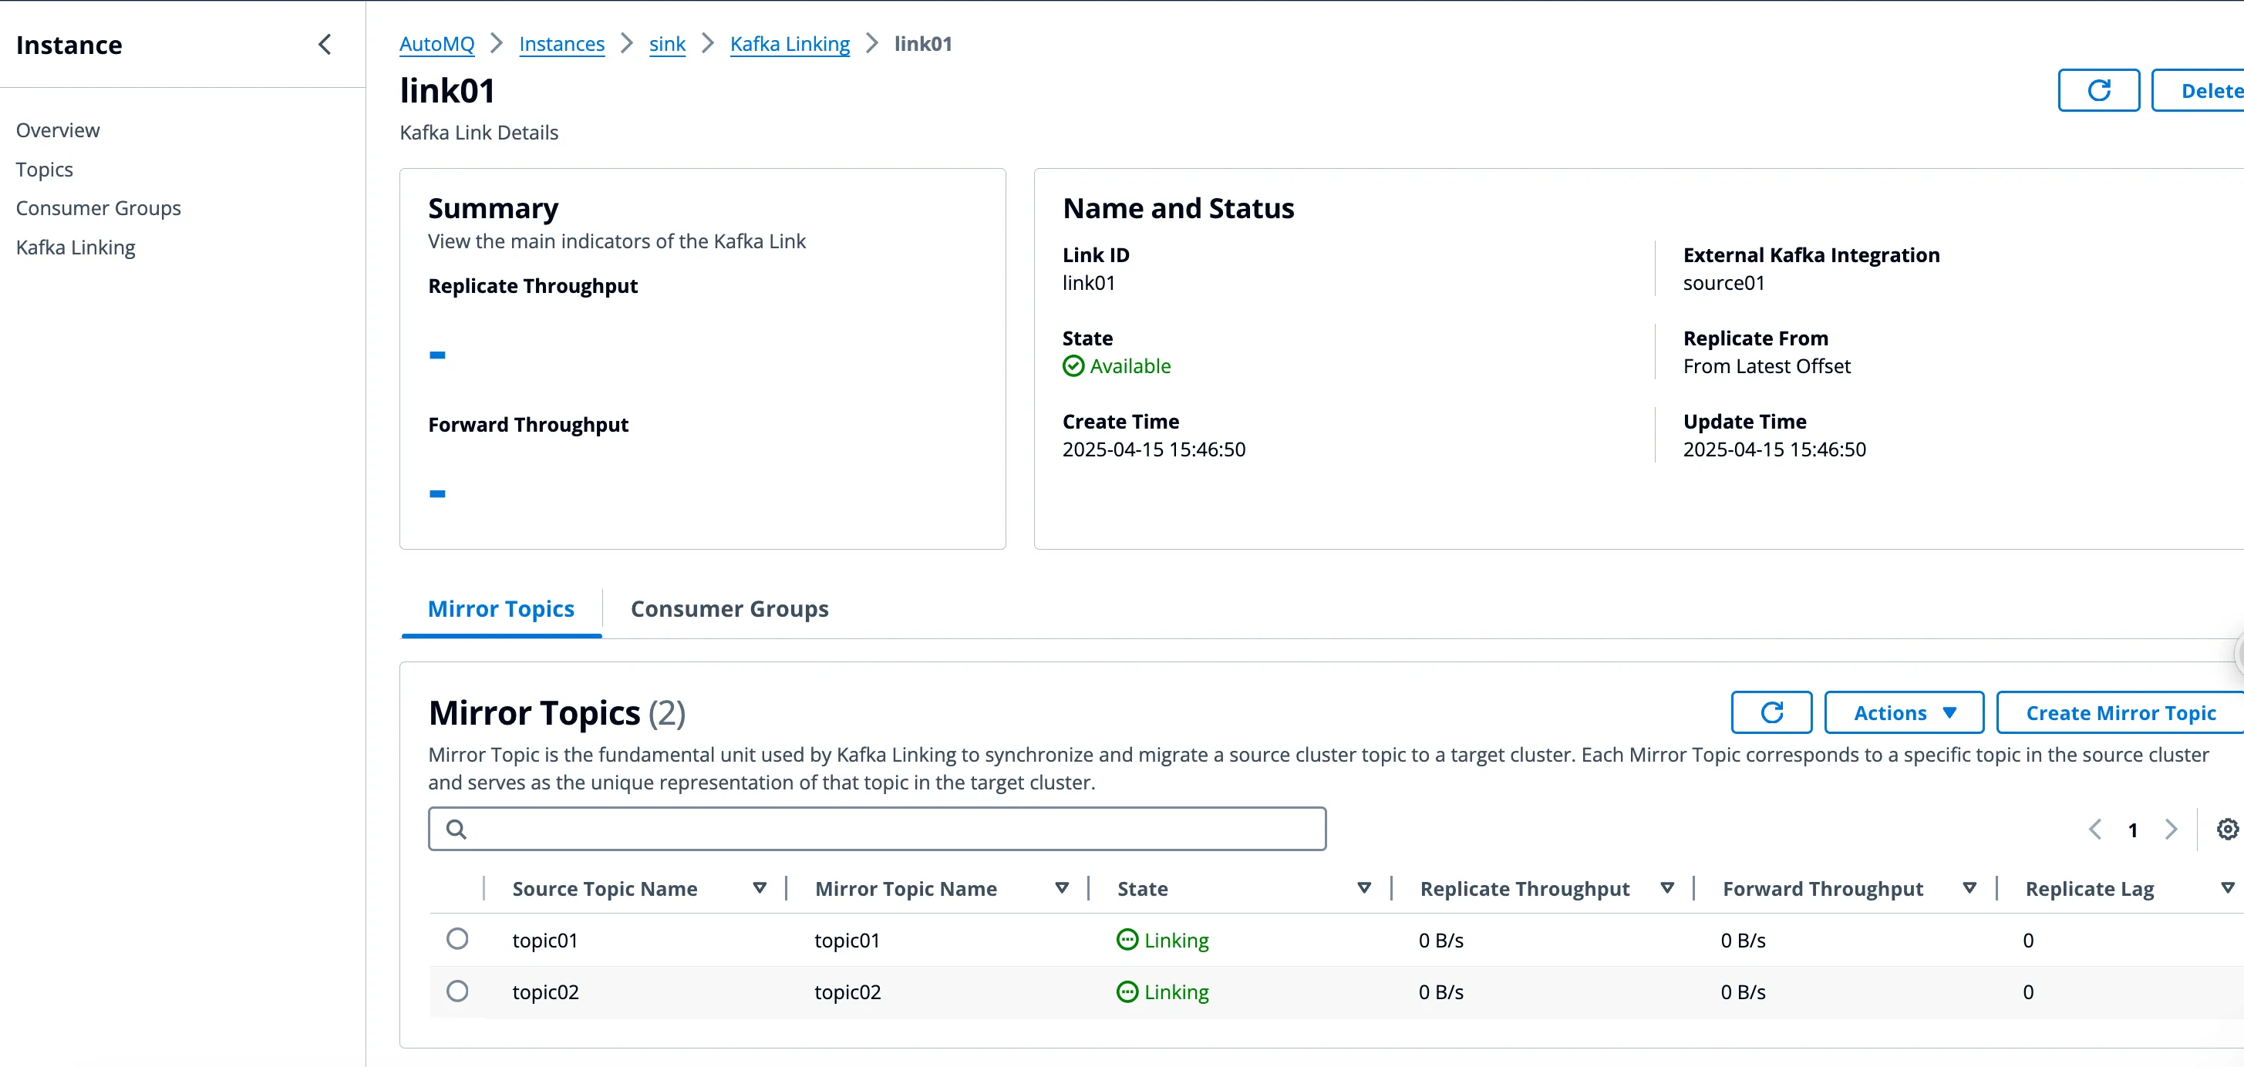Select the topic01 row checkbox

coord(458,939)
